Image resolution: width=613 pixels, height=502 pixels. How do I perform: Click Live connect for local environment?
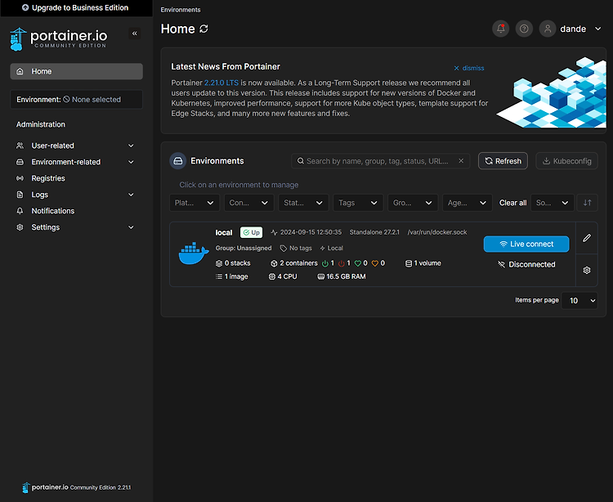tap(526, 244)
